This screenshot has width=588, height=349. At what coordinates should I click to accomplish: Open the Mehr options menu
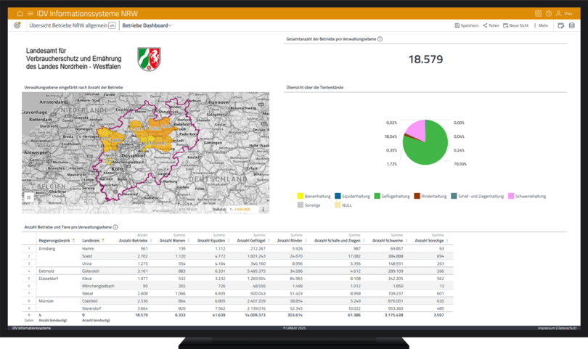pyautogui.click(x=542, y=25)
